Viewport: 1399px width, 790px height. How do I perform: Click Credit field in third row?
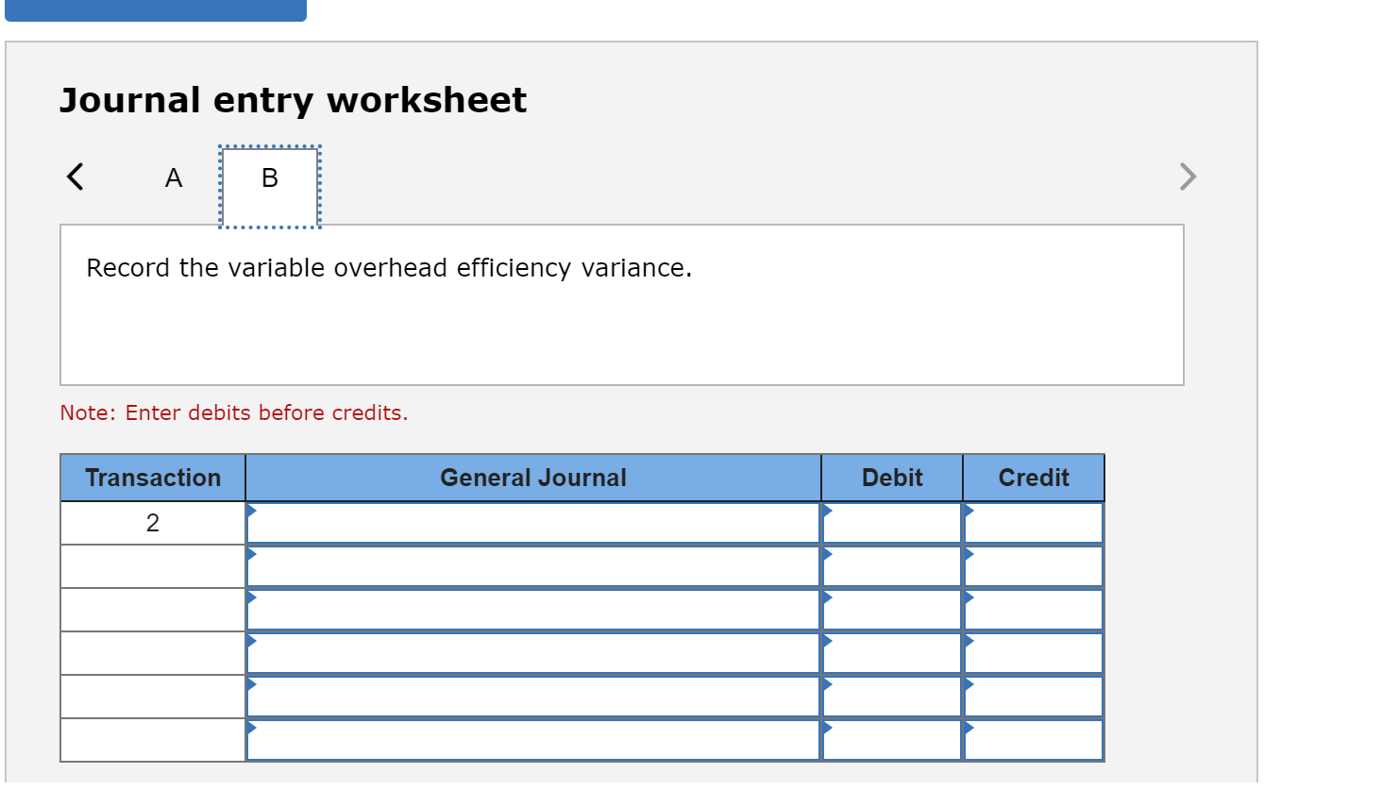click(1034, 610)
